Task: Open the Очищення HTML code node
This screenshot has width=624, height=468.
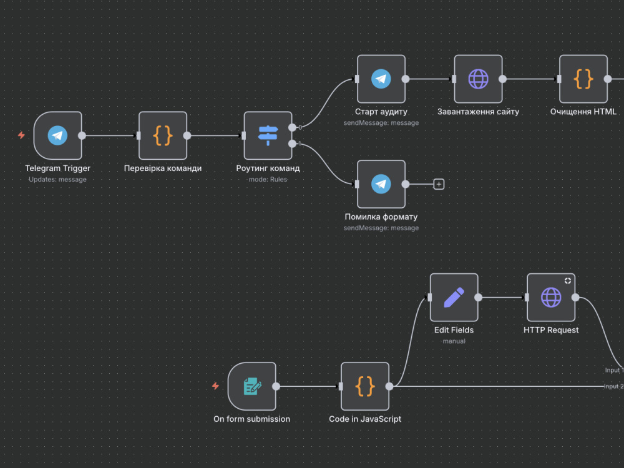Action: (x=583, y=79)
